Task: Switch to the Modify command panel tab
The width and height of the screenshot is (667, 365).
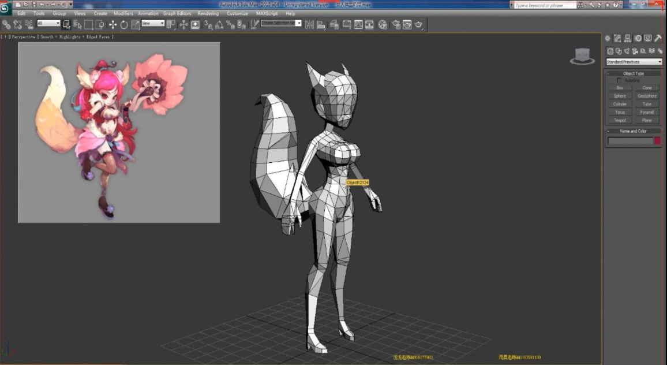Action: [x=617, y=38]
